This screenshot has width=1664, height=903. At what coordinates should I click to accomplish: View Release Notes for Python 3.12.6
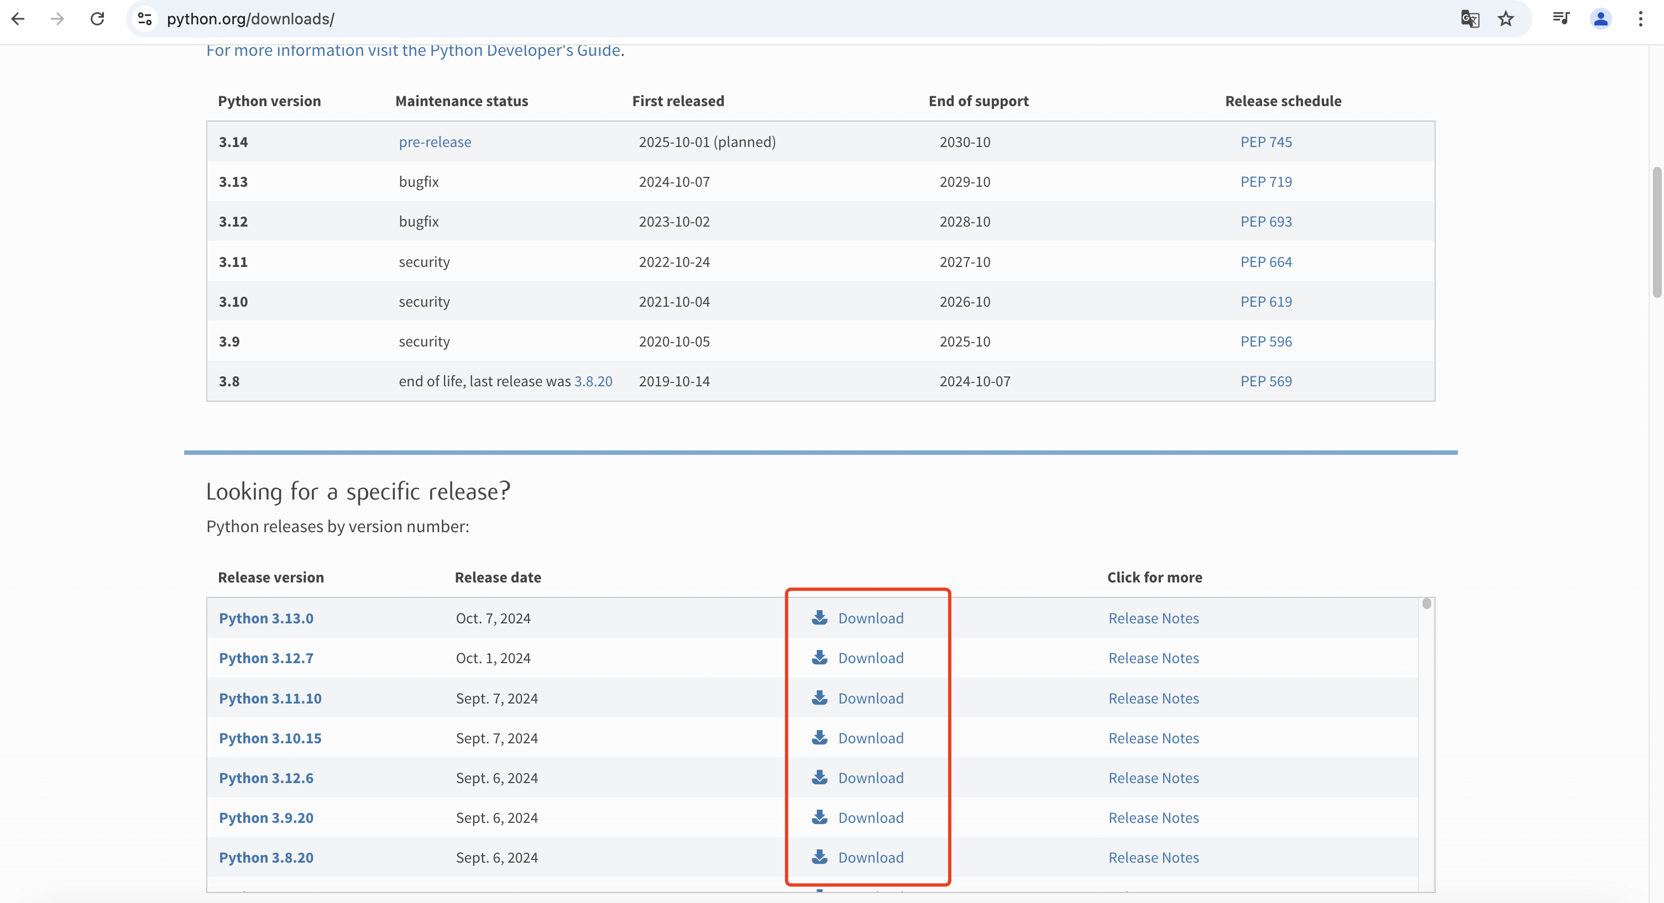pyautogui.click(x=1154, y=778)
